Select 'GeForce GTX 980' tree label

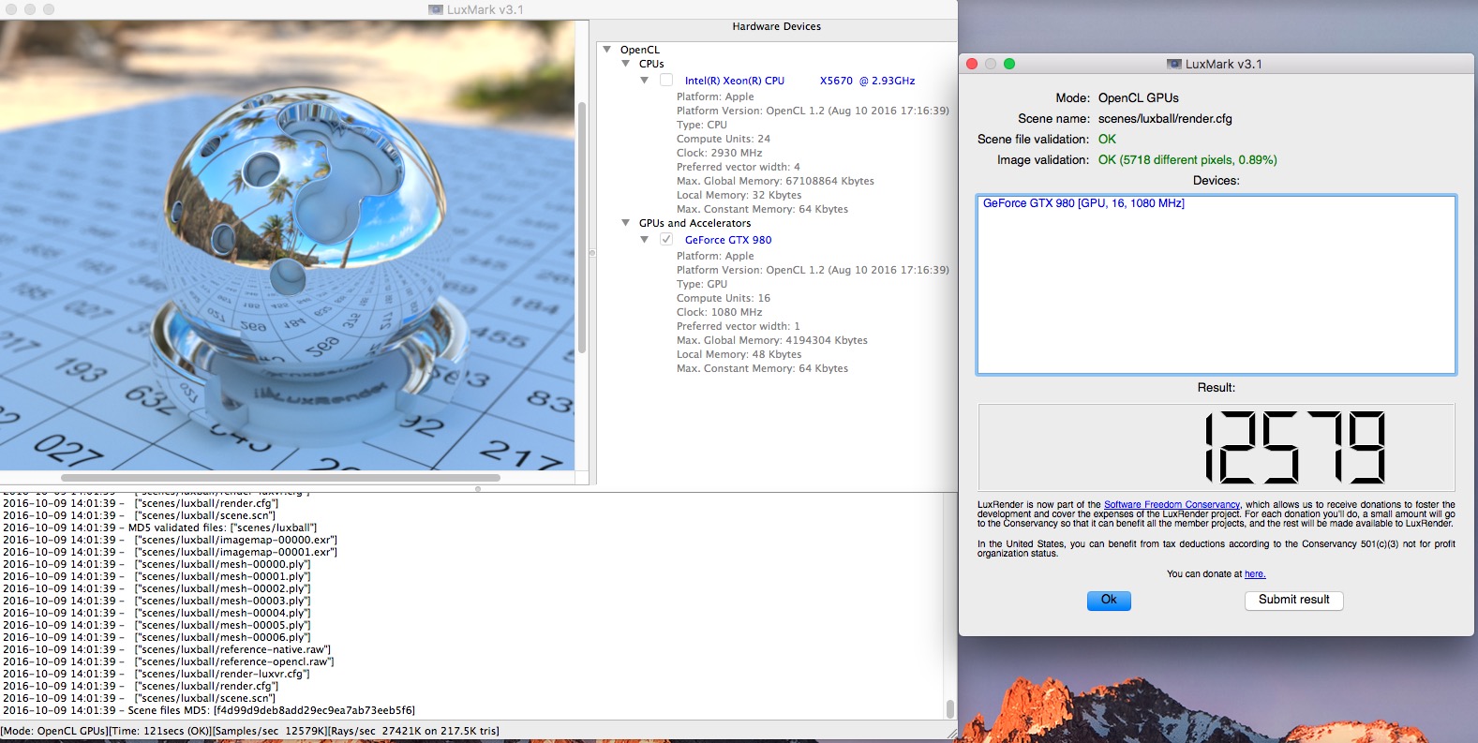[x=728, y=240]
